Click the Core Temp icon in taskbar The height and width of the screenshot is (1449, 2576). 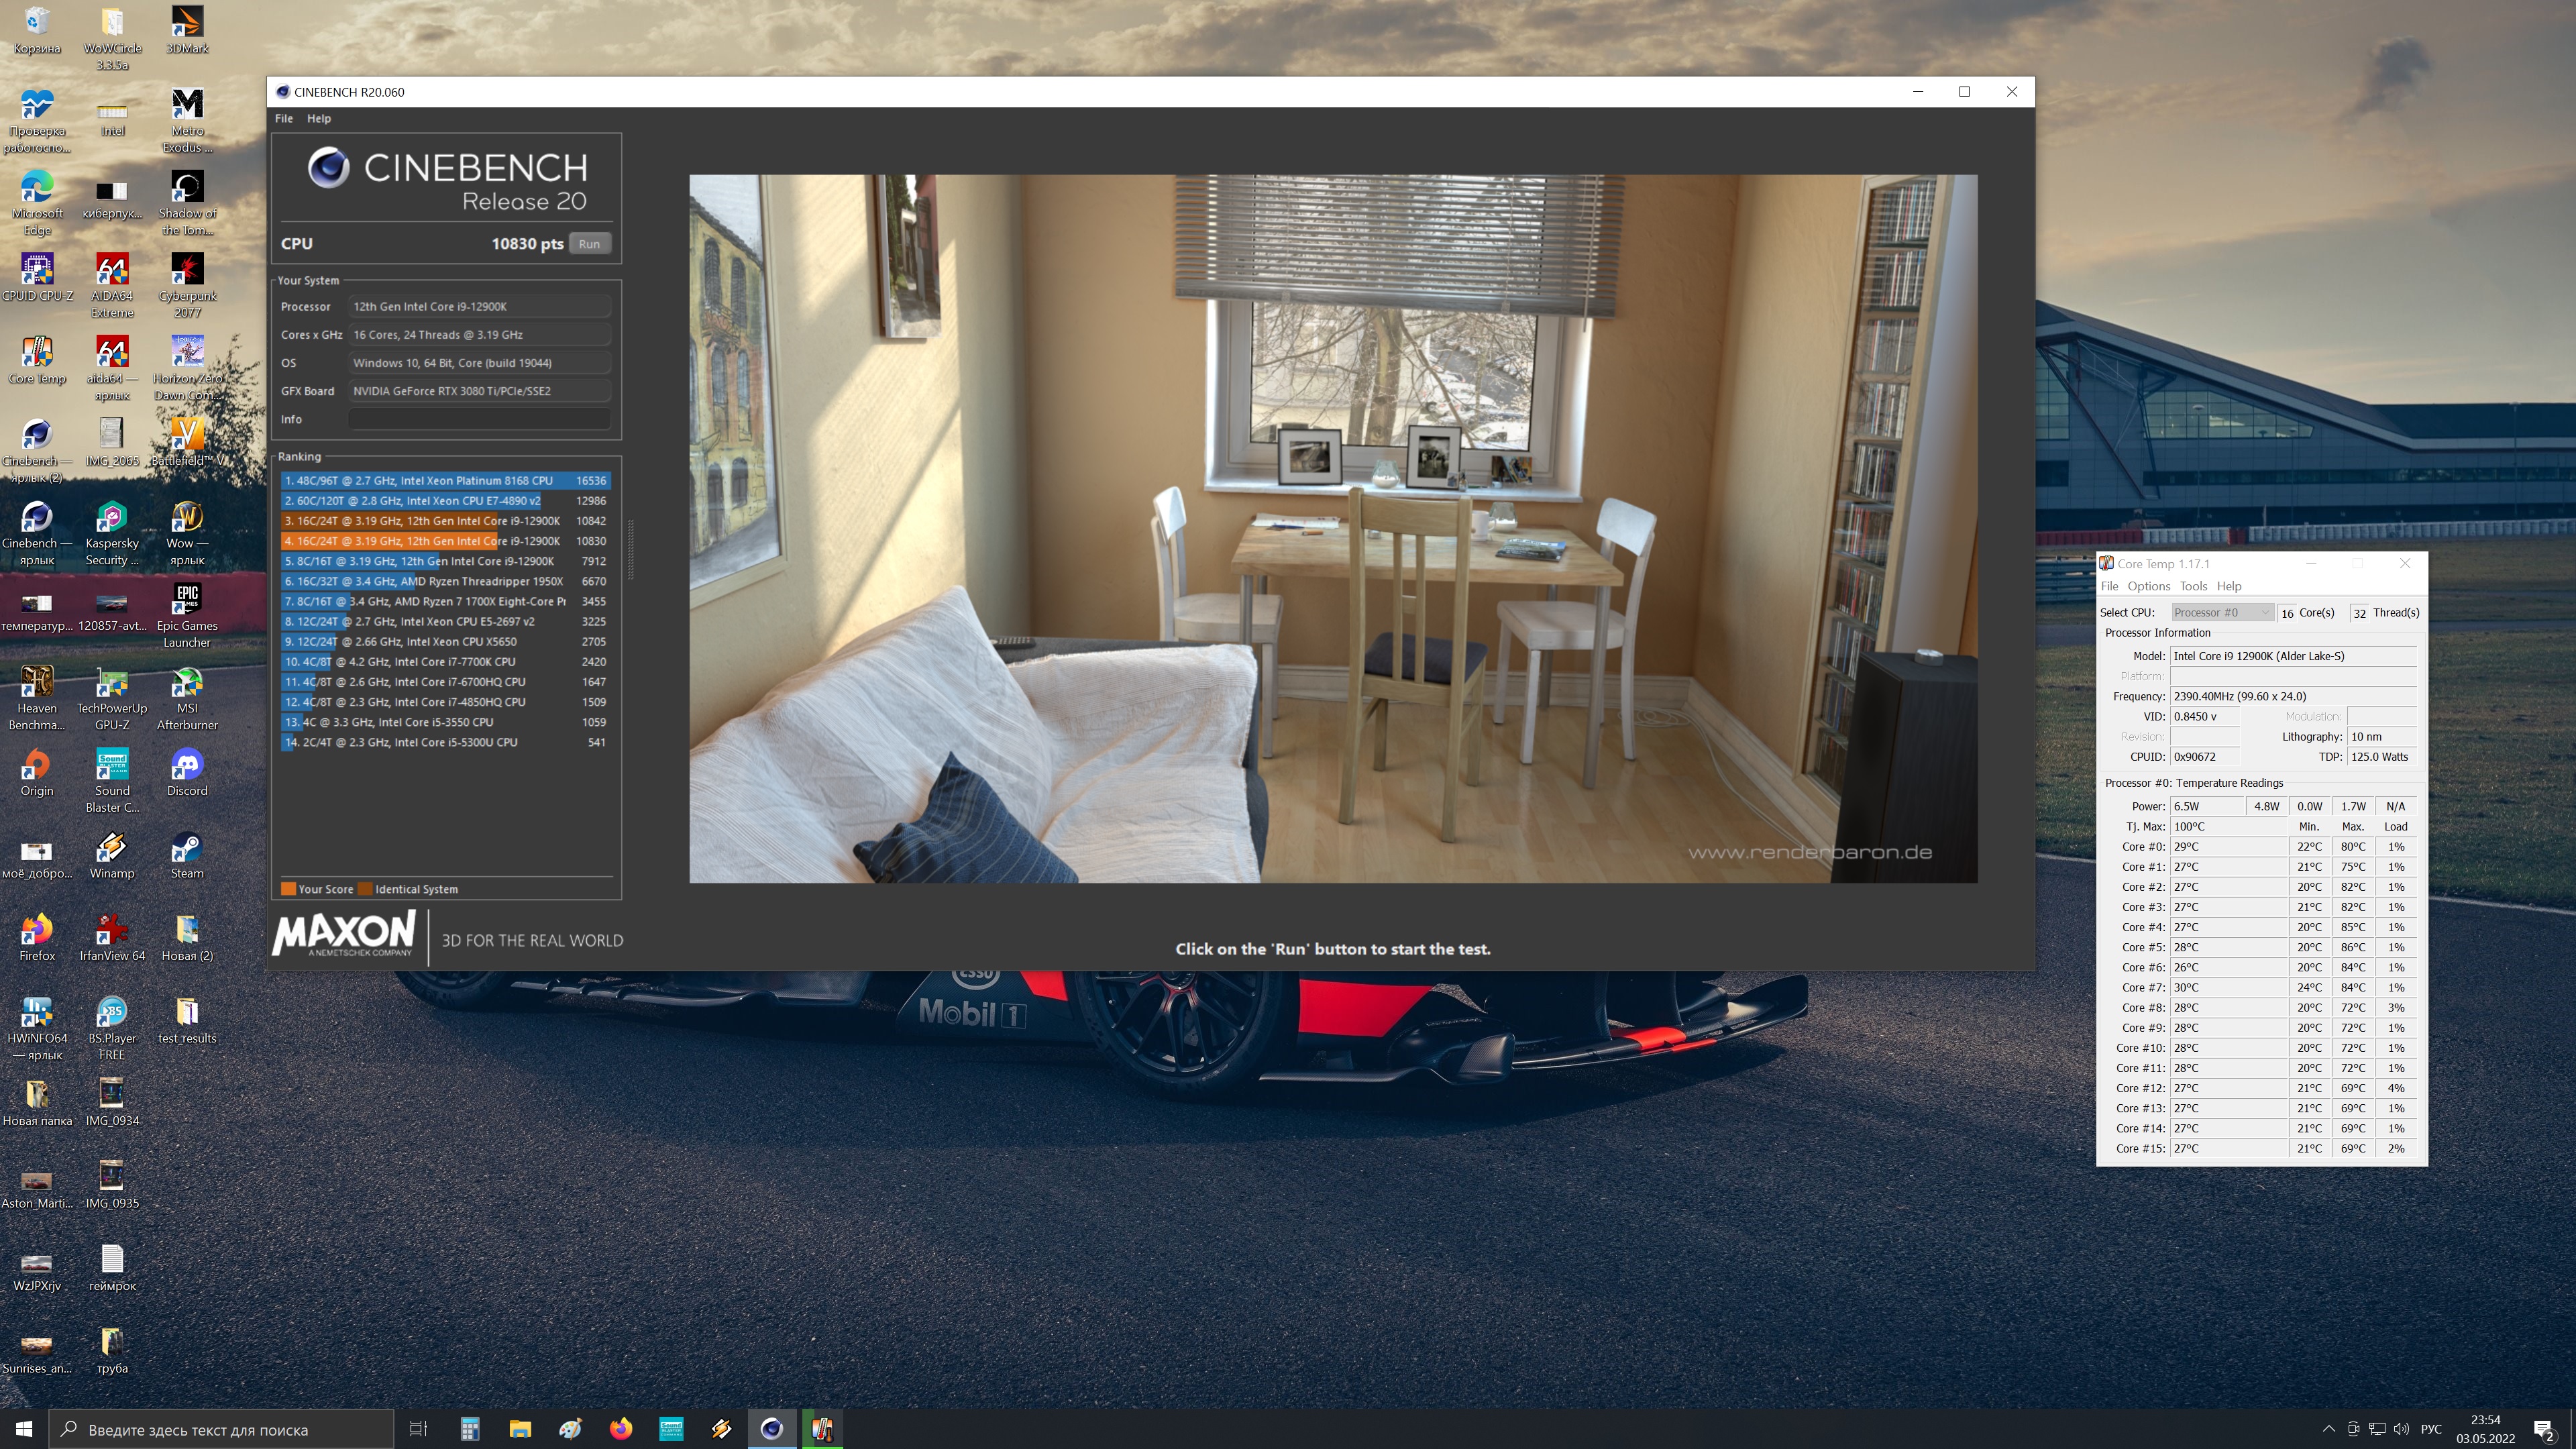(x=822, y=1429)
